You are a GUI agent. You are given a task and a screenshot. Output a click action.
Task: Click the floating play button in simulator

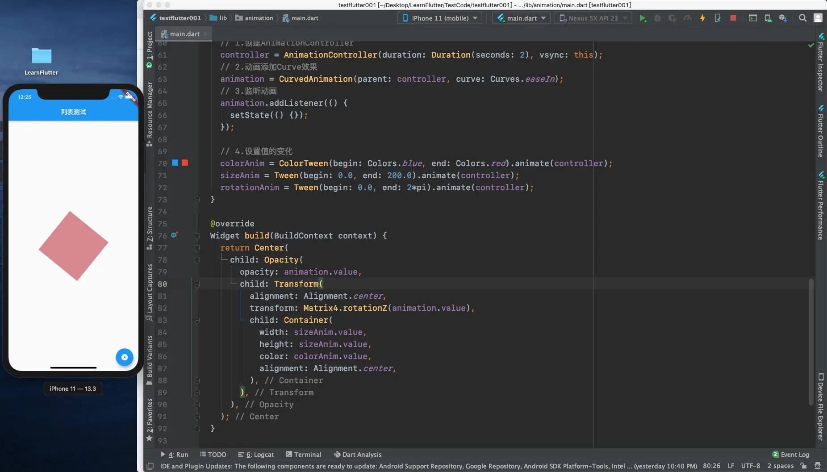pyautogui.click(x=125, y=357)
